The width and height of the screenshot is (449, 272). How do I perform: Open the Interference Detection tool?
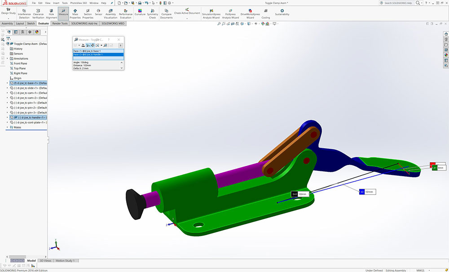(24, 13)
